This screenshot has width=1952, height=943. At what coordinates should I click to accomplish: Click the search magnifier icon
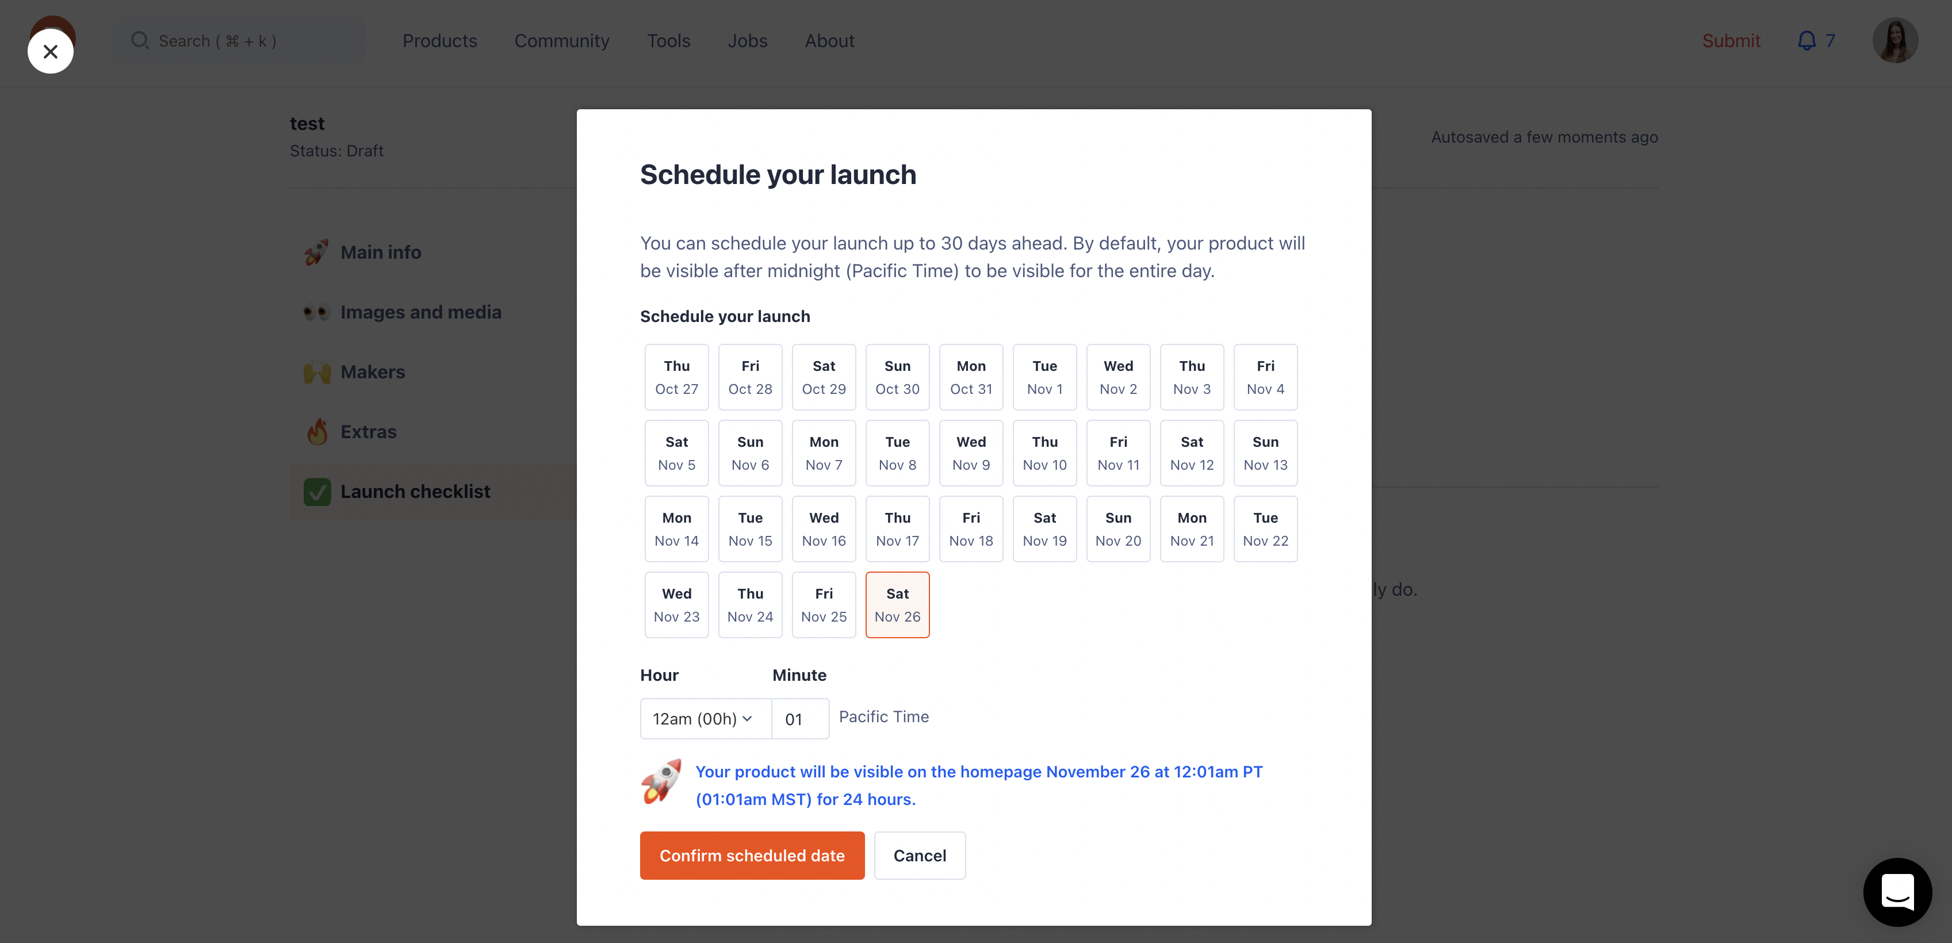pos(139,40)
